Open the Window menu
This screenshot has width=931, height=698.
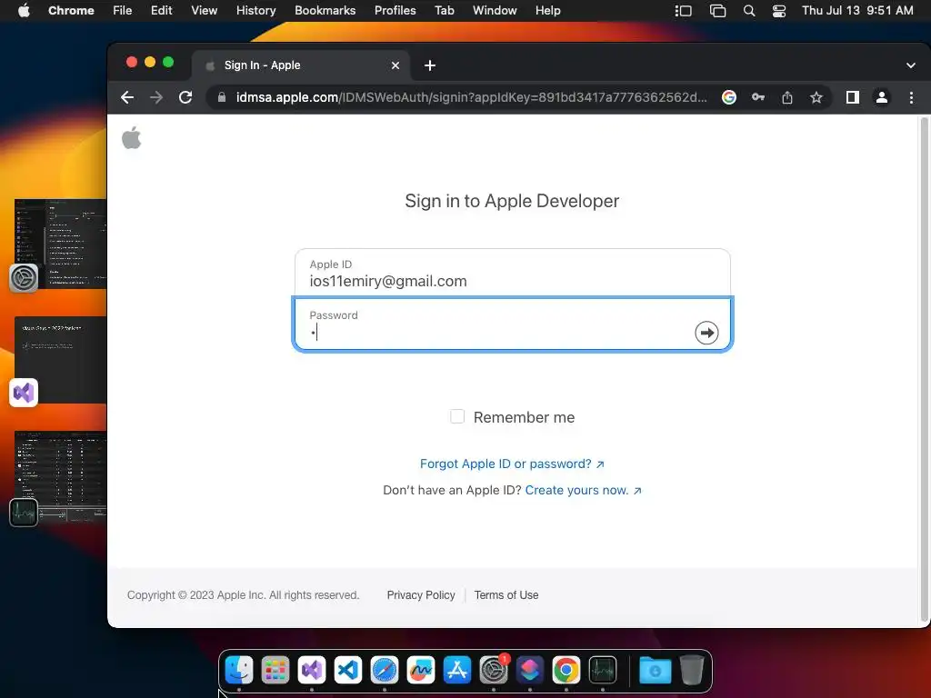click(x=495, y=11)
